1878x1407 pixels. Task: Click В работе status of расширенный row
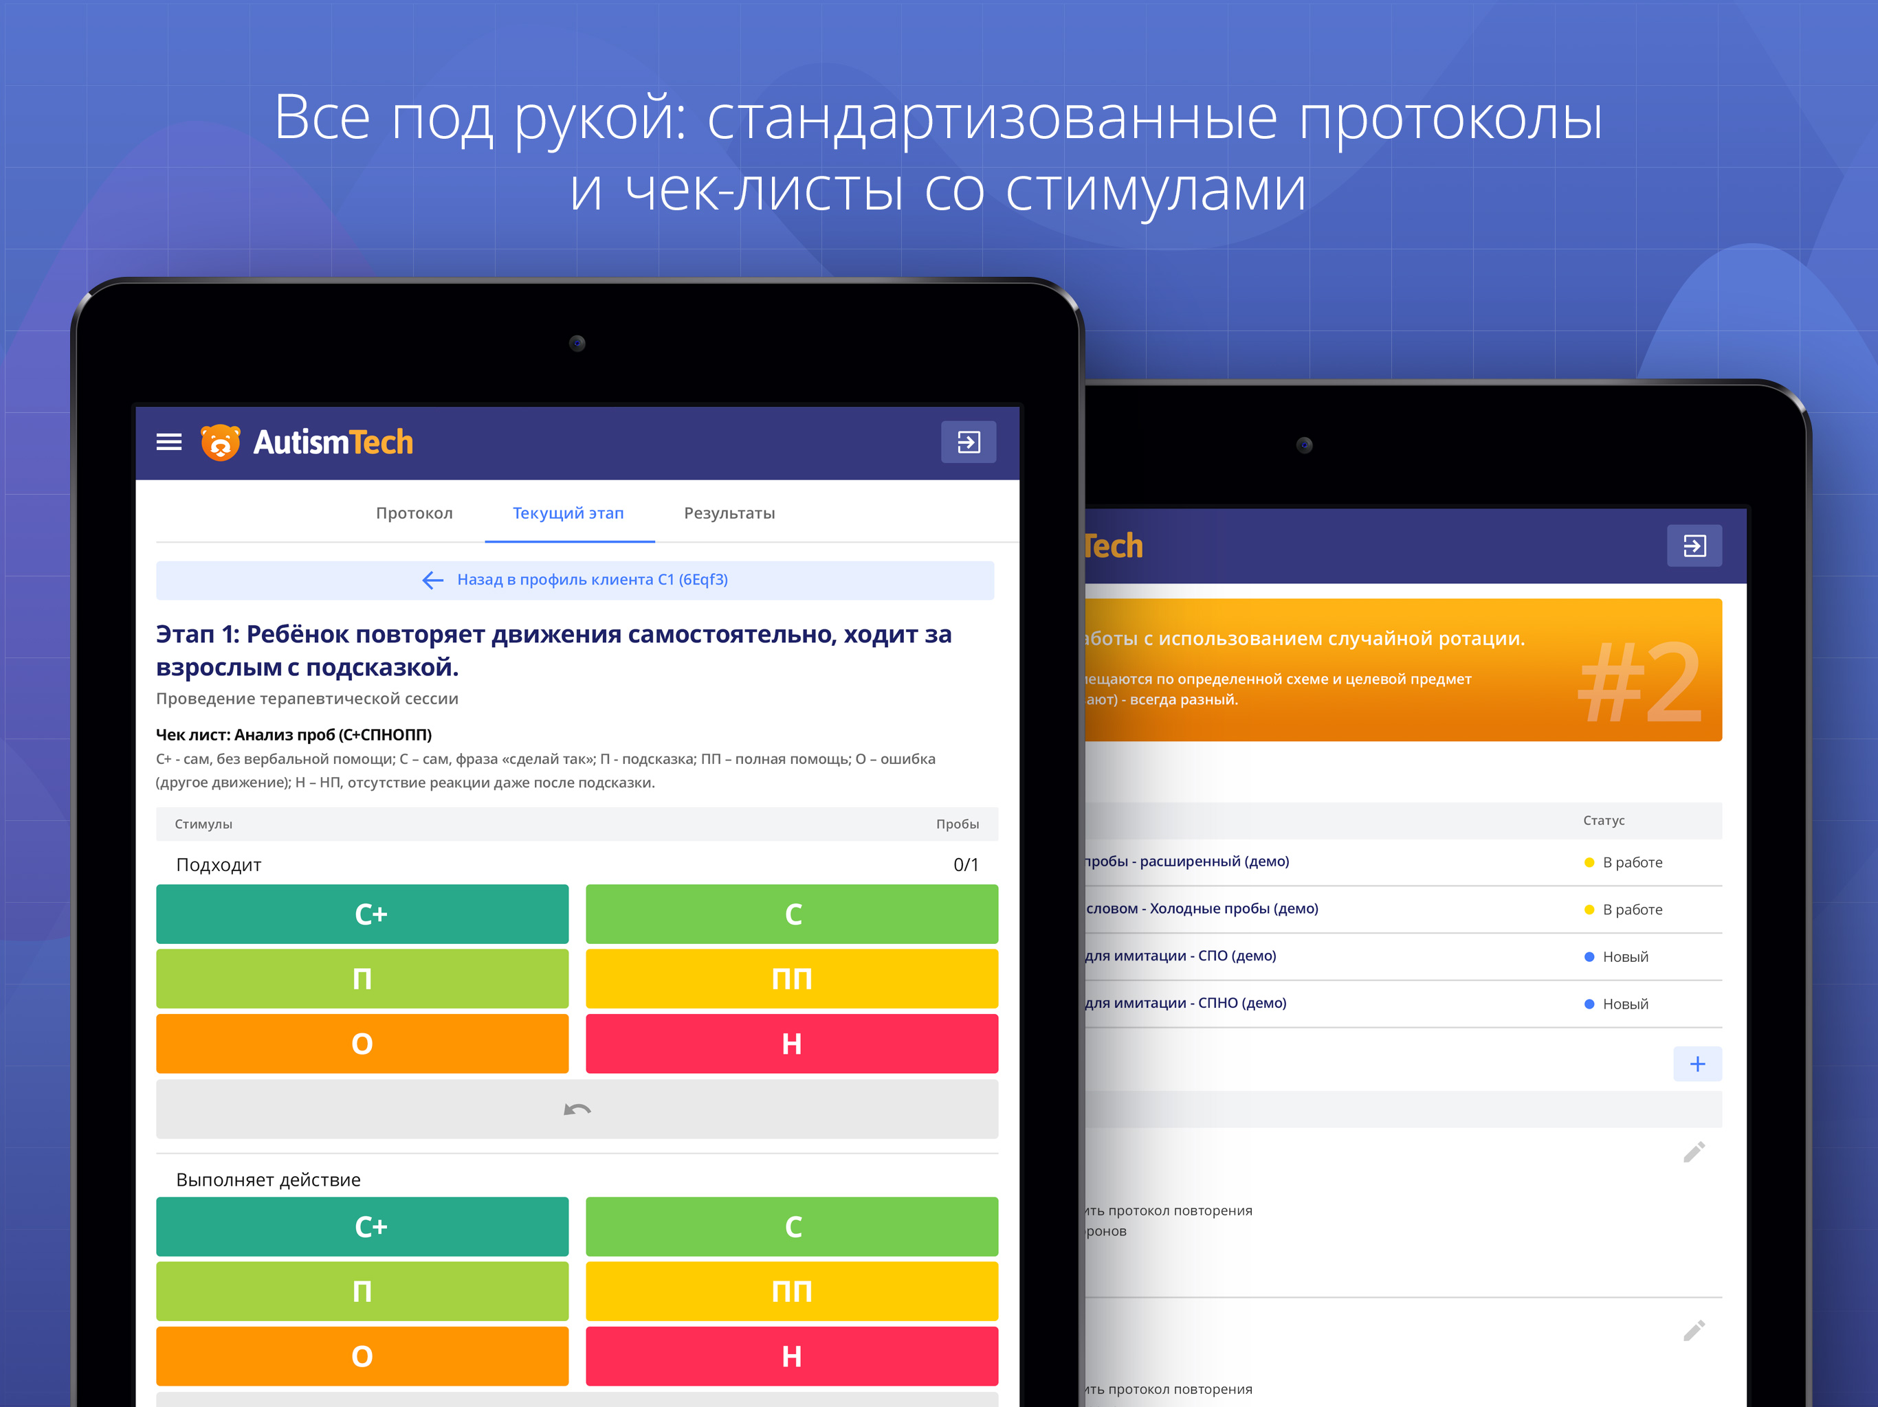[x=1623, y=862]
